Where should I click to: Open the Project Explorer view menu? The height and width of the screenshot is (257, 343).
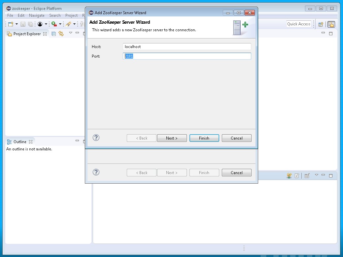[70, 33]
